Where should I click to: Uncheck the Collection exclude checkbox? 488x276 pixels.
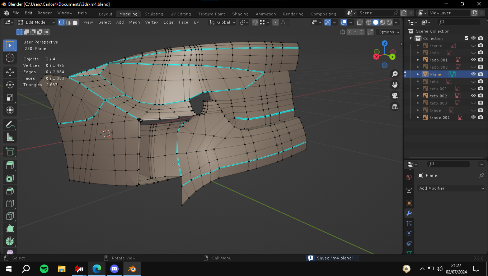point(466,38)
